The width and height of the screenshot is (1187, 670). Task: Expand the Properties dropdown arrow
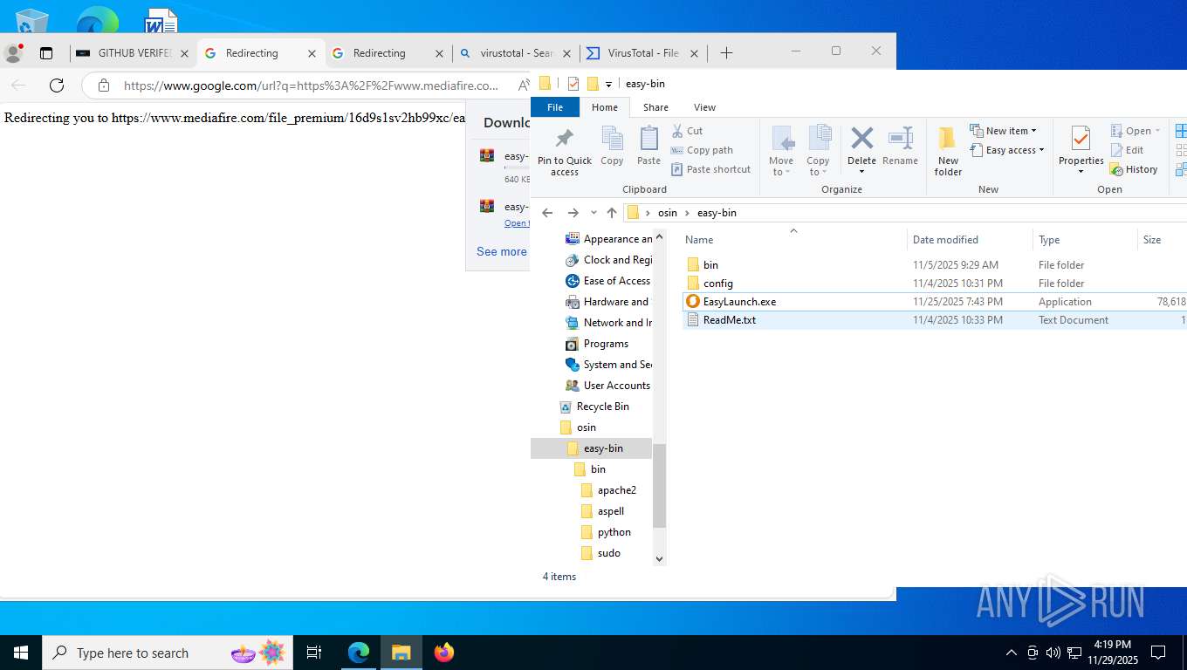[x=1081, y=172]
